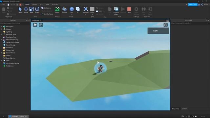Open the Suphi account dropdown
Image resolution: width=210 pixels, height=118 pixels.
tap(206, 5)
